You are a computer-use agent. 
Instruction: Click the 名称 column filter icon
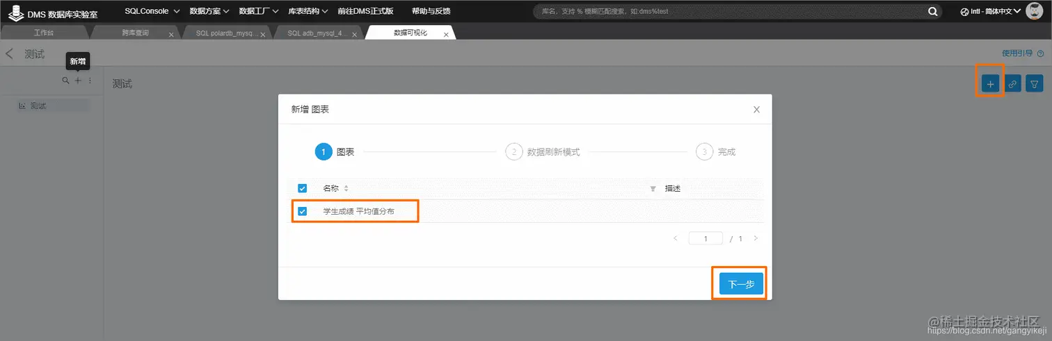[x=653, y=188]
